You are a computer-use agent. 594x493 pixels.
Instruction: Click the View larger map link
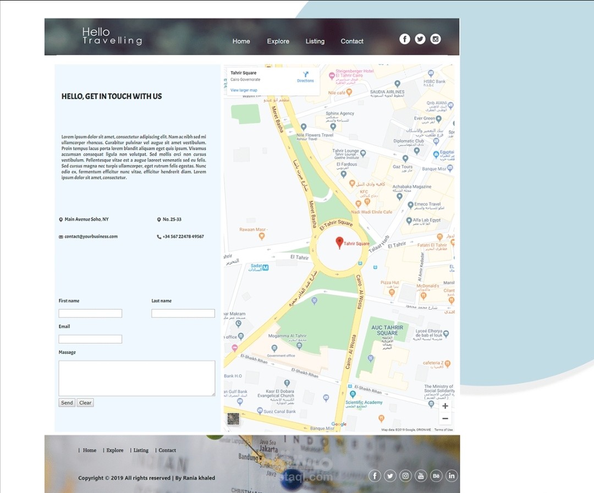pos(244,91)
